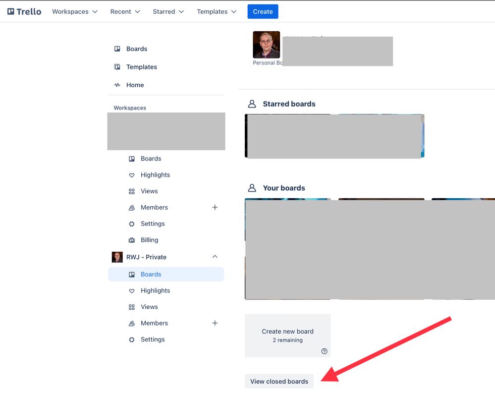This screenshot has height=393, width=495.
Task: Click the Templates icon in sidebar
Action: coord(117,67)
